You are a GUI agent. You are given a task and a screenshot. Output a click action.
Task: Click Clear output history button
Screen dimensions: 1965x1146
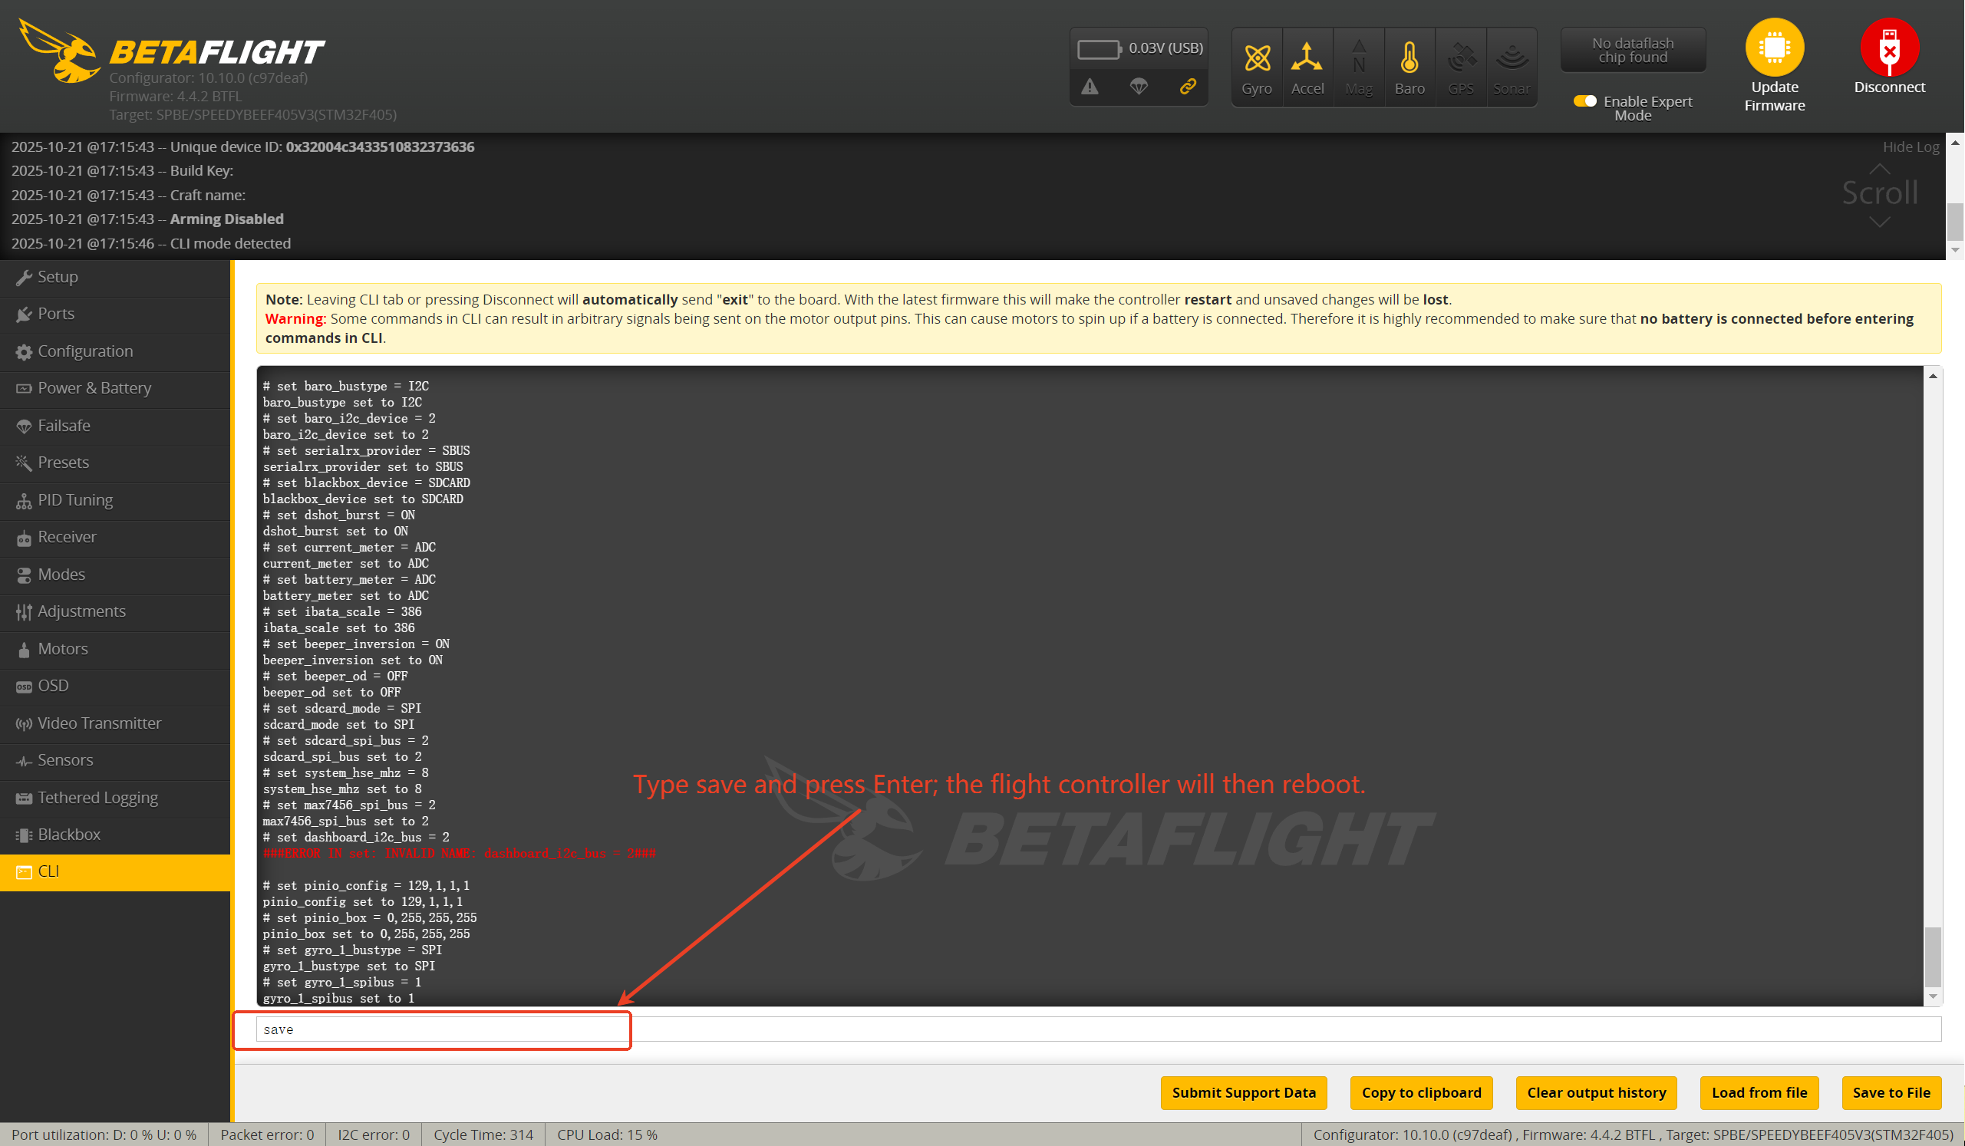coord(1595,1092)
